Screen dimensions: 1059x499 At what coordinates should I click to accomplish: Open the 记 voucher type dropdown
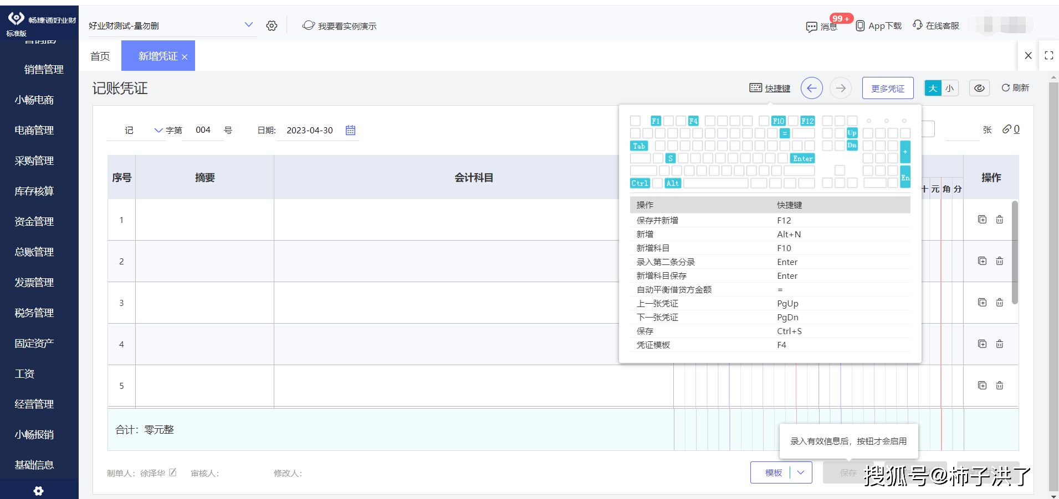158,131
